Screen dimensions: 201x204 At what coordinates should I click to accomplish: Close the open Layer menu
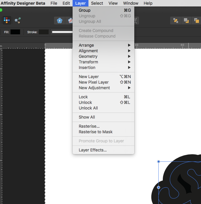[x=81, y=3]
